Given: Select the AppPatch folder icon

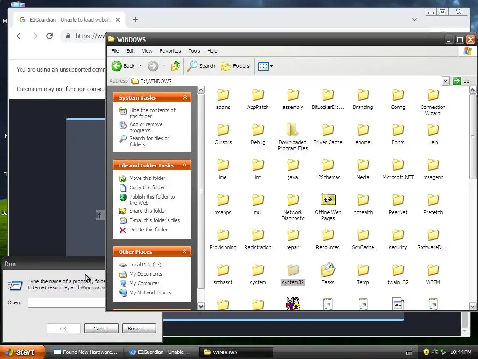Looking at the screenshot, I should tap(258, 95).
